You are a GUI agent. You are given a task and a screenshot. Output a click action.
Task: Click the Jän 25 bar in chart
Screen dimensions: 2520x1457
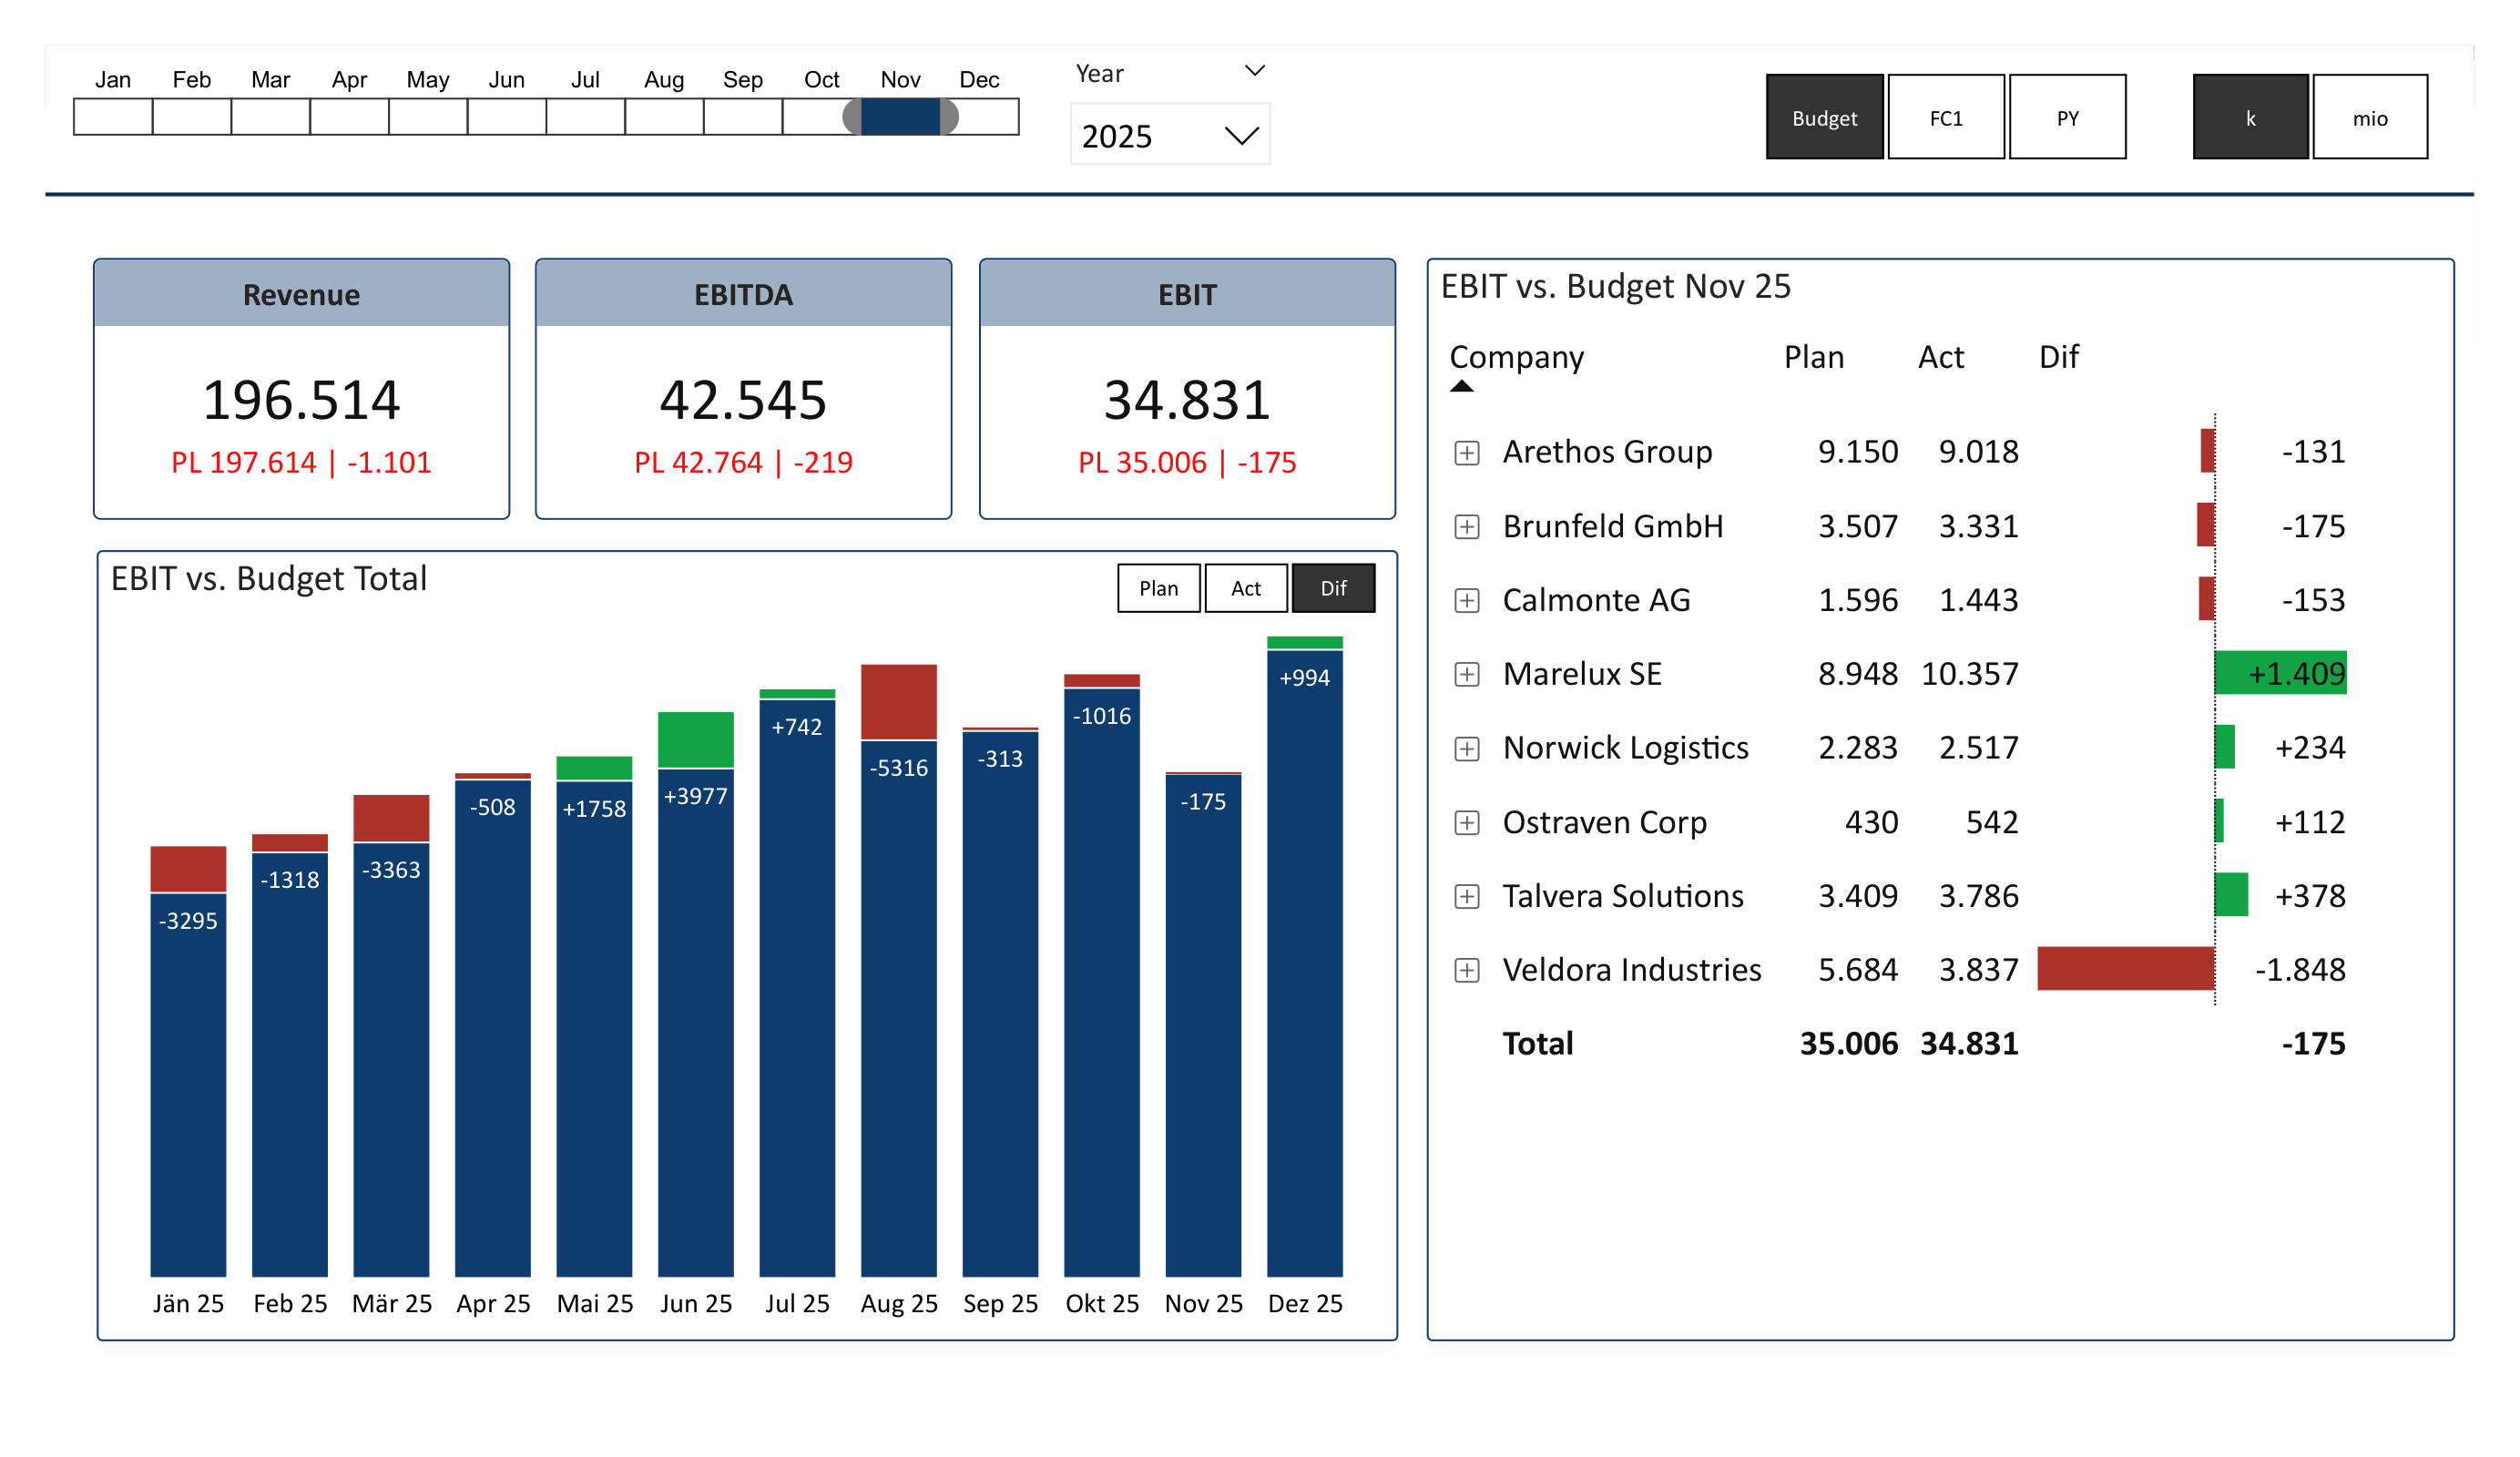188,1084
